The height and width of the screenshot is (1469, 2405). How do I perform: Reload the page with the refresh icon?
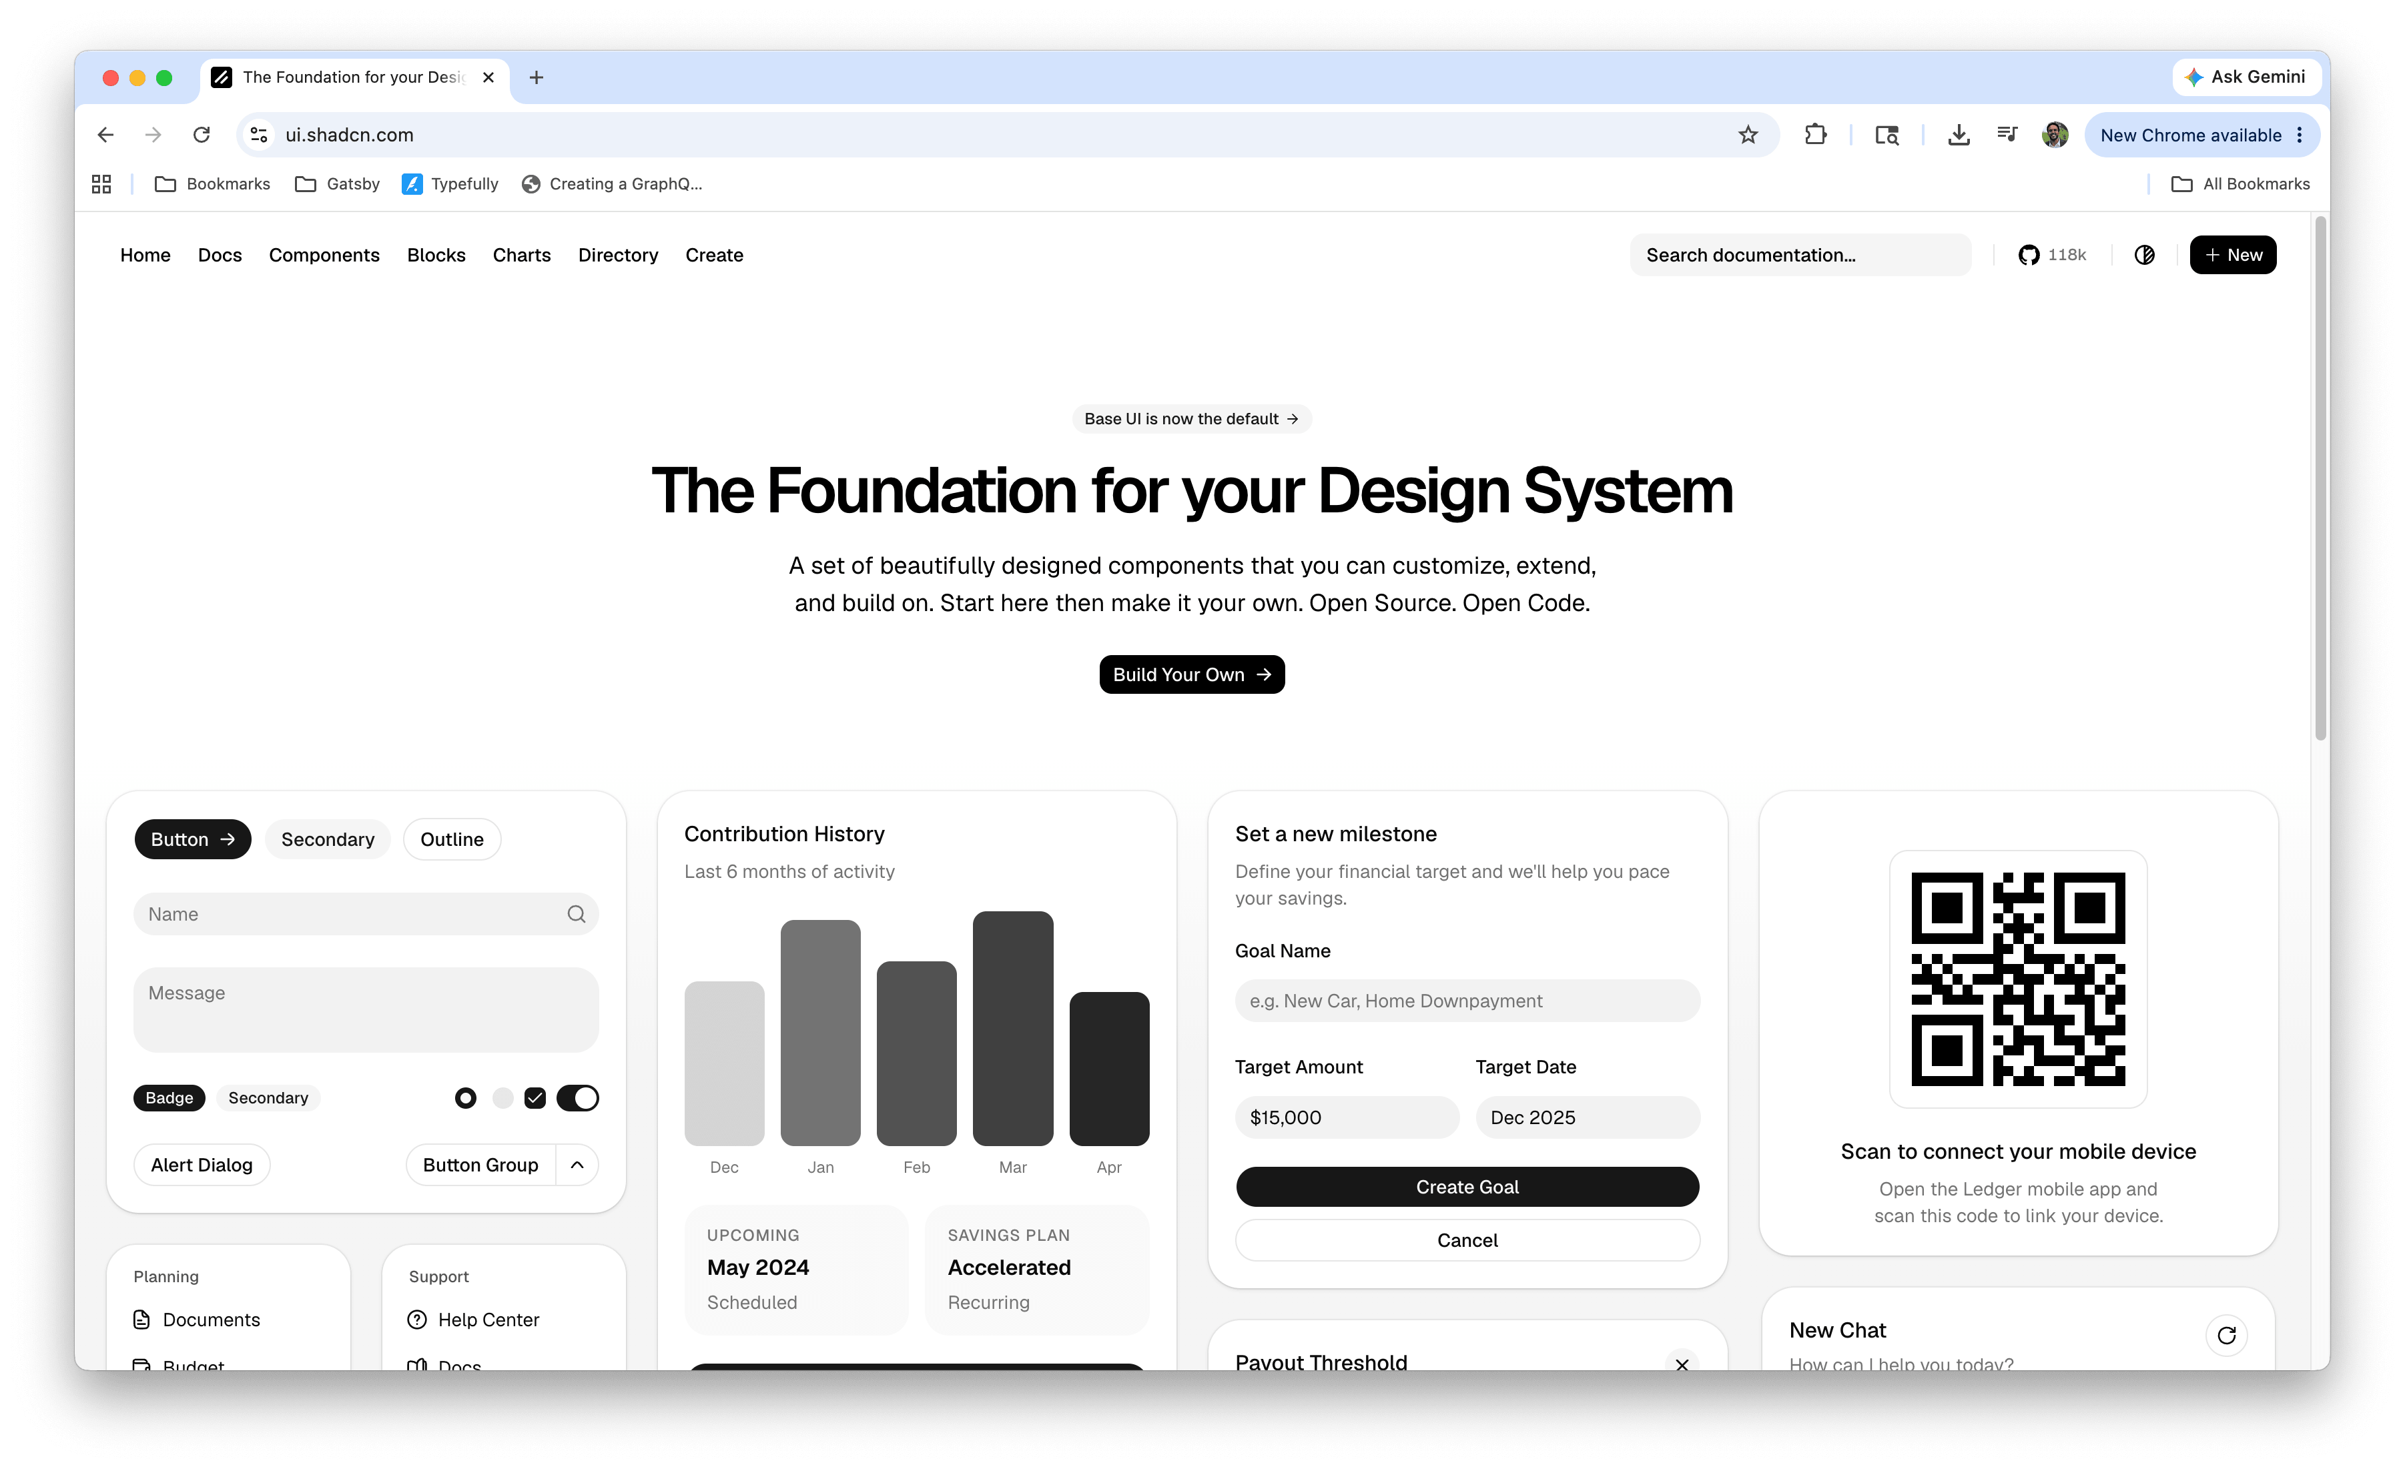click(x=201, y=135)
